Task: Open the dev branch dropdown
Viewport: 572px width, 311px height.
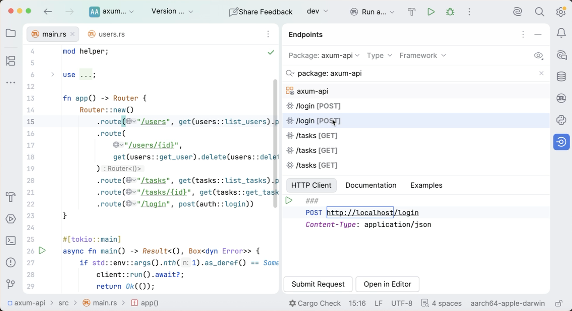Action: pos(317,12)
